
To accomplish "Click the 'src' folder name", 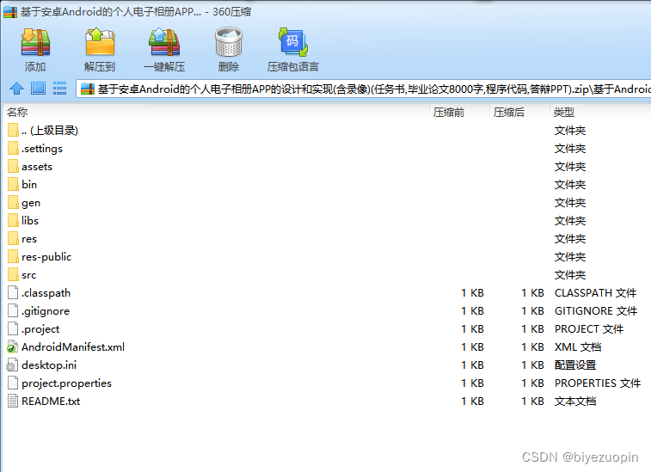I will click(28, 275).
